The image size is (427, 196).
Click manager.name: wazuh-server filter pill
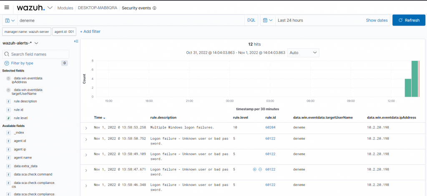[27, 32]
